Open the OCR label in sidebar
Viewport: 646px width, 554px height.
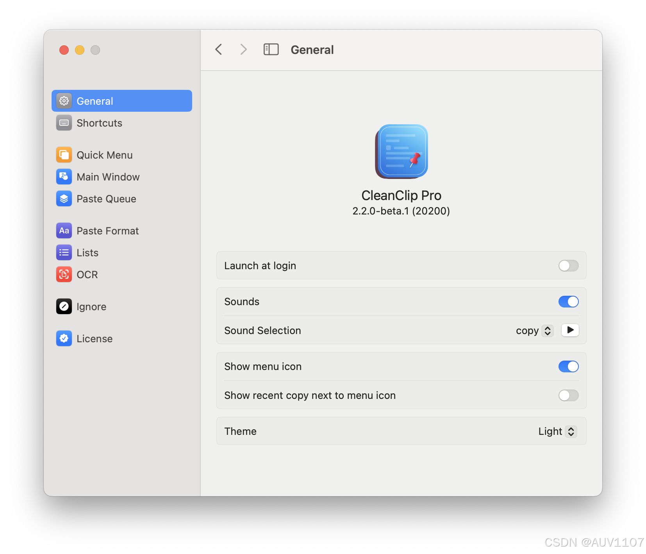(87, 275)
